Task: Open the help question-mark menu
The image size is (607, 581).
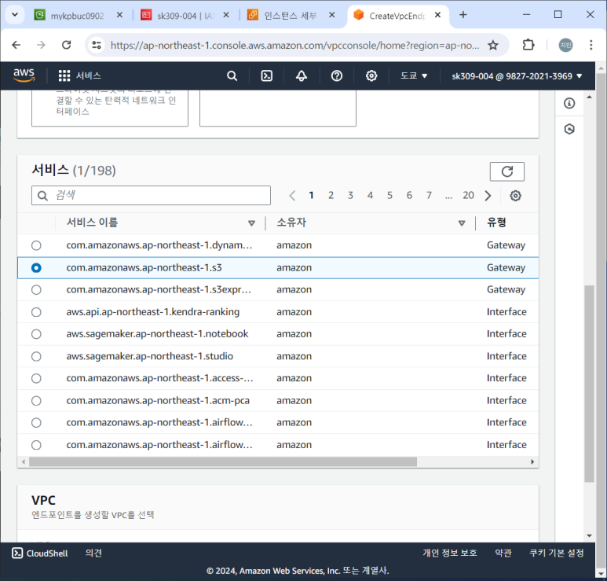Action: [x=337, y=75]
